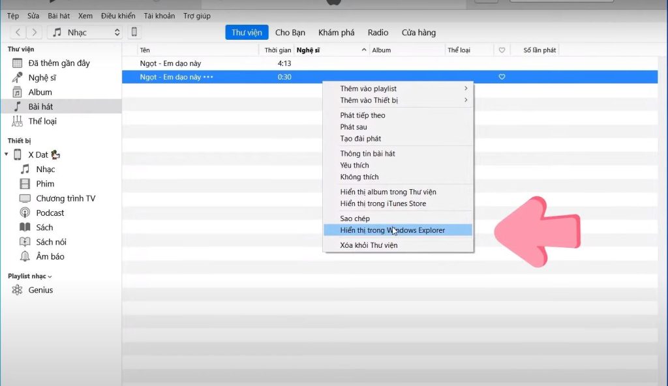Click the Đã thêm gần đây grid icon
This screenshot has width=668, height=386.
click(x=17, y=63)
